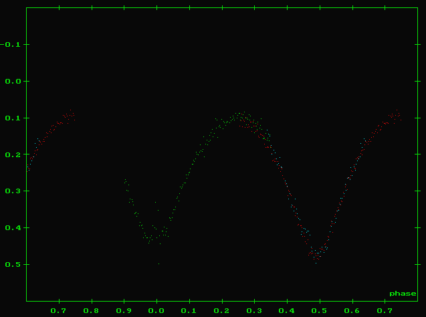This screenshot has width=426, height=317.
Task: Click the 0.1 y-axis tick label
Action: pos(14,118)
